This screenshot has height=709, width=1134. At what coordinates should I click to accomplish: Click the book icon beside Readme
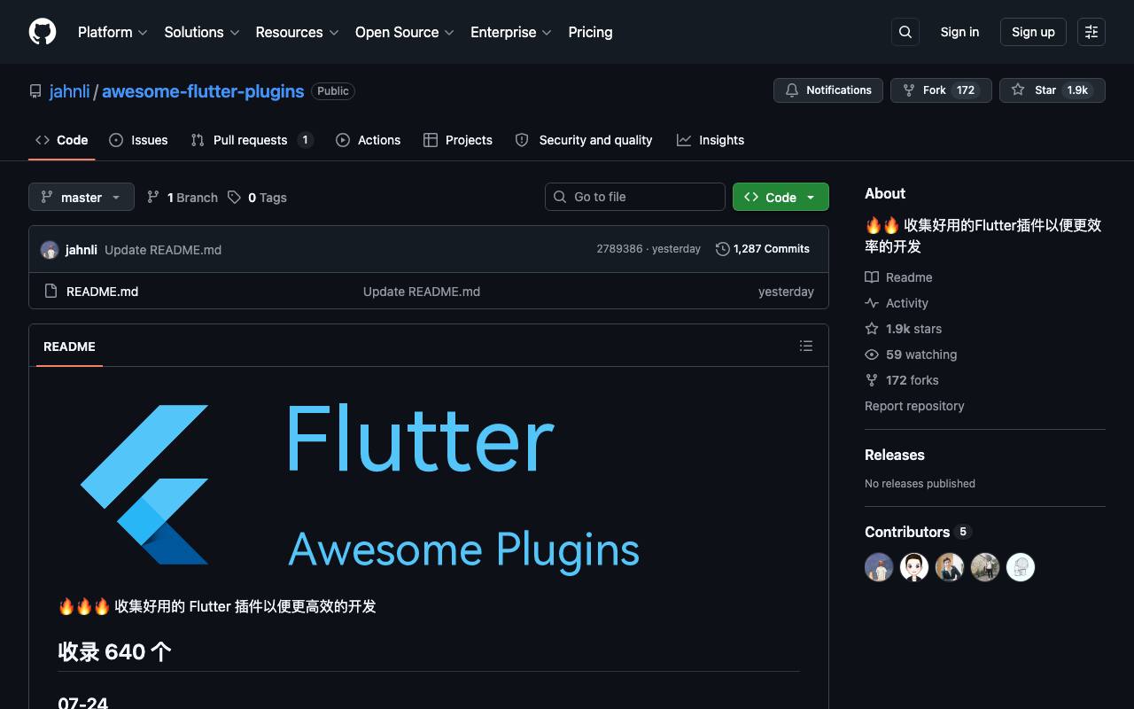[872, 277]
